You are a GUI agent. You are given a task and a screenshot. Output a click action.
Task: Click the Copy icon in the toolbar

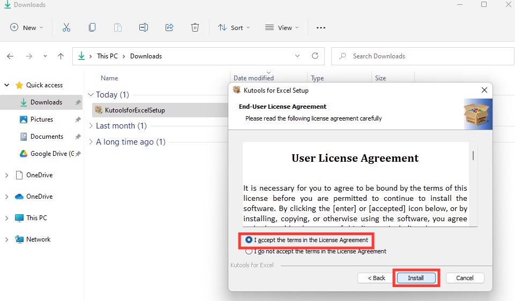point(92,27)
